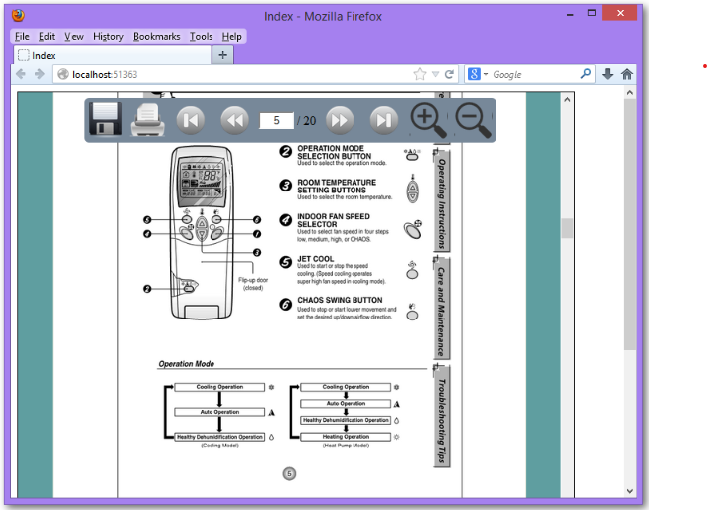
Task: Click the browser page scroll down arrow
Action: pos(630,491)
